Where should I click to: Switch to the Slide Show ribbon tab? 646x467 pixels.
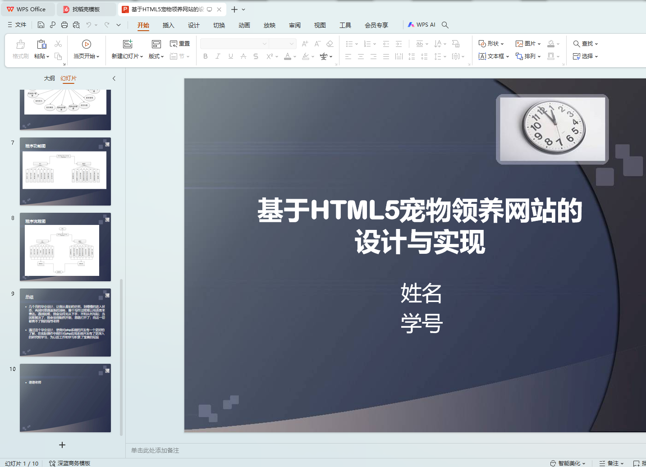[269, 25]
